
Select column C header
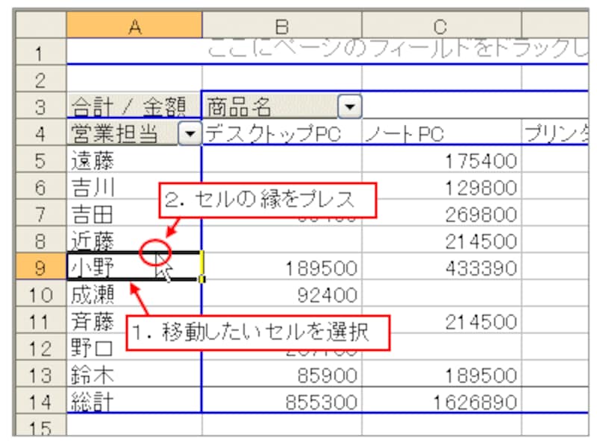[441, 27]
